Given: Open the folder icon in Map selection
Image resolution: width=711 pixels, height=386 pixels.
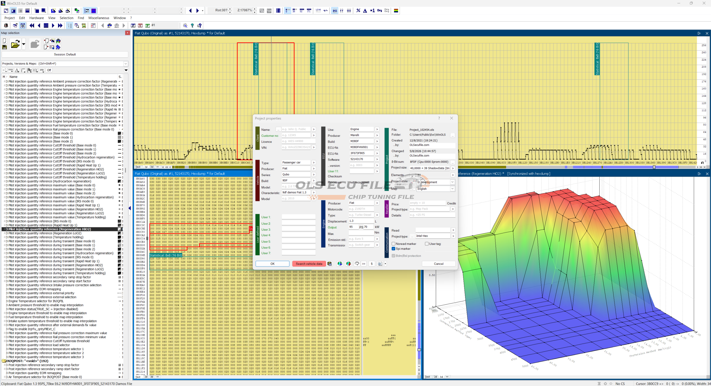Looking at the screenshot, I should click(x=15, y=44).
